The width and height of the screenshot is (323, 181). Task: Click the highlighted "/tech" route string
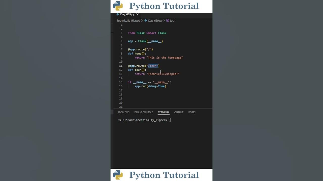[x=153, y=66]
